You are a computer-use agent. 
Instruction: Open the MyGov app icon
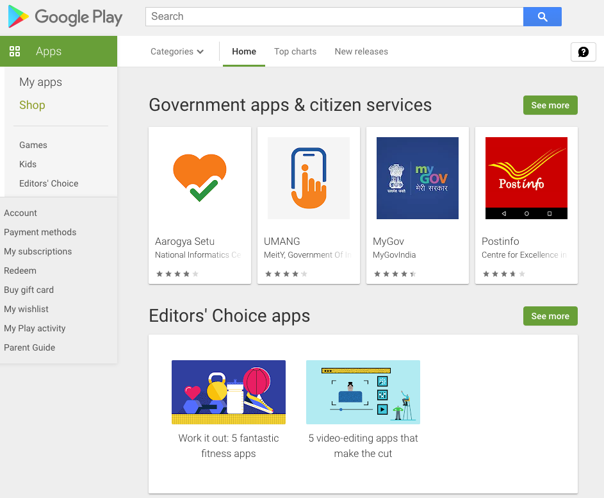click(x=418, y=178)
